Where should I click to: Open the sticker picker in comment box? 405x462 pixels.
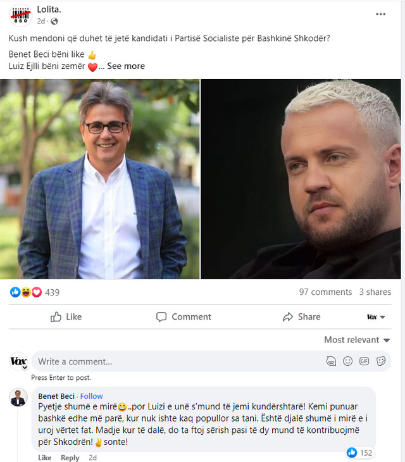tap(381, 361)
